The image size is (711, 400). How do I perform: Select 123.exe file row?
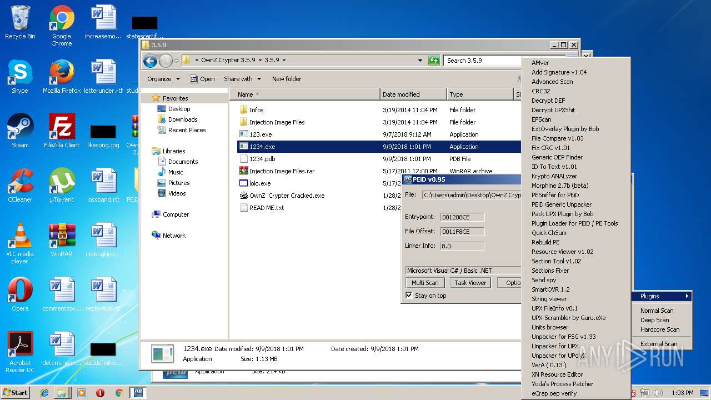pyautogui.click(x=380, y=134)
